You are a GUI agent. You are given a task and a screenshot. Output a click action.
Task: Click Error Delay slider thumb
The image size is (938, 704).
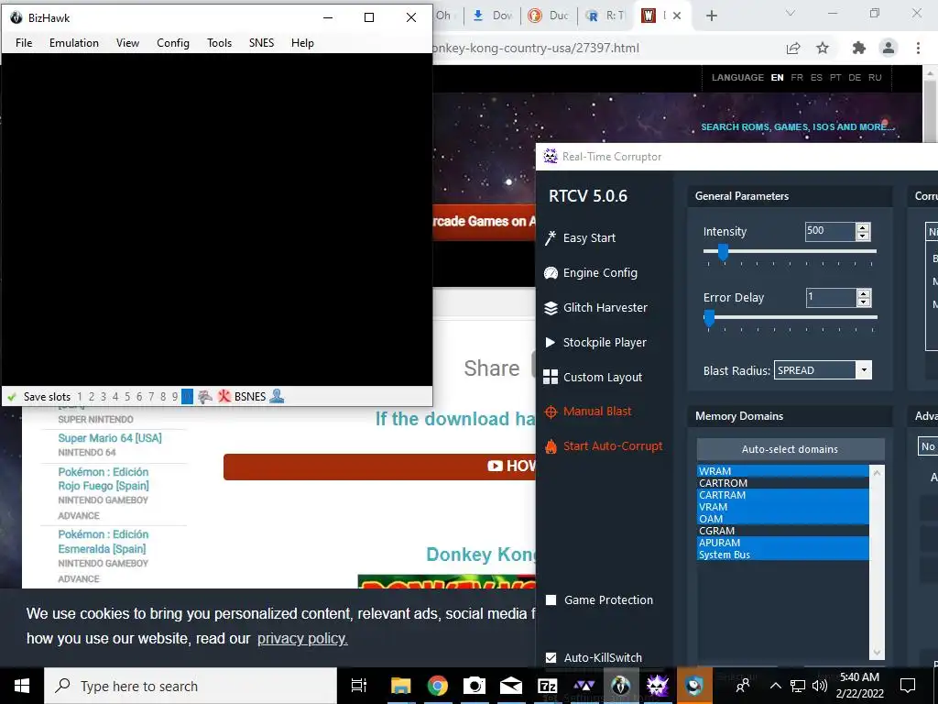(710, 318)
